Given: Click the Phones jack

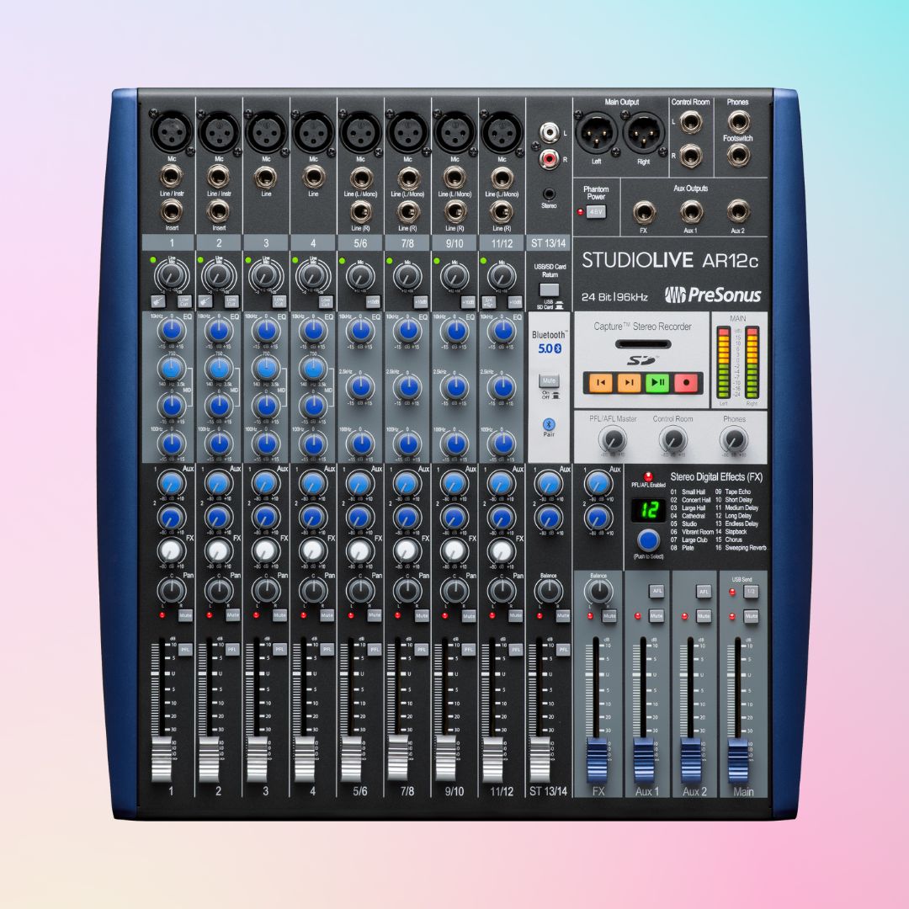Looking at the screenshot, I should coord(738,121).
